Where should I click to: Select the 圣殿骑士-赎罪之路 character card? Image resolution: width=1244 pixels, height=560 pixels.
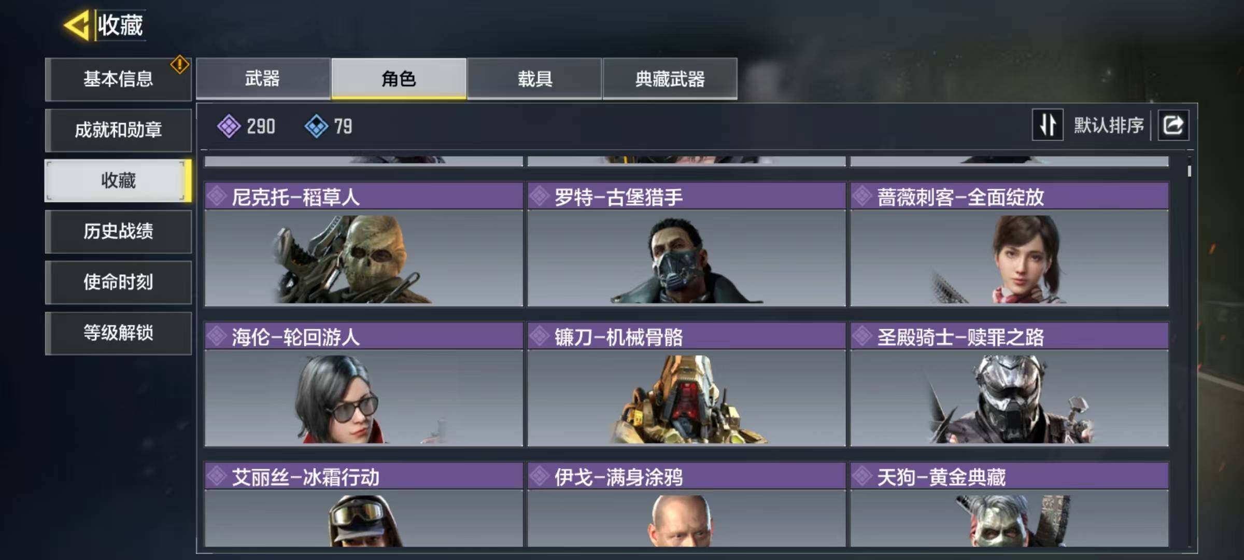point(1009,384)
